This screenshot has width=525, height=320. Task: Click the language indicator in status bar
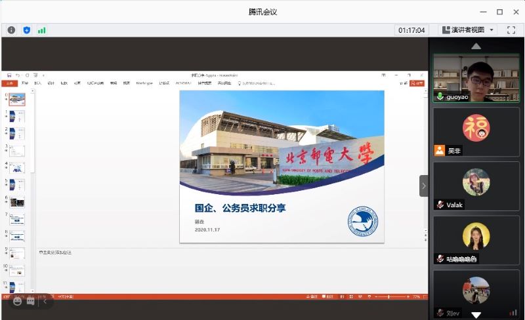pos(66,296)
